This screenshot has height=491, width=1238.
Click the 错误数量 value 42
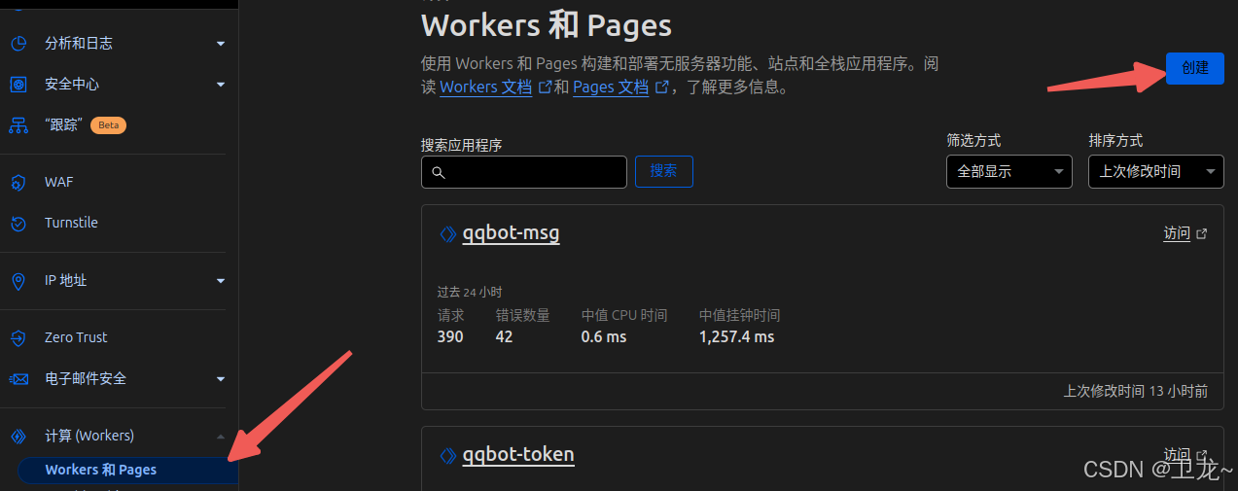coord(504,337)
